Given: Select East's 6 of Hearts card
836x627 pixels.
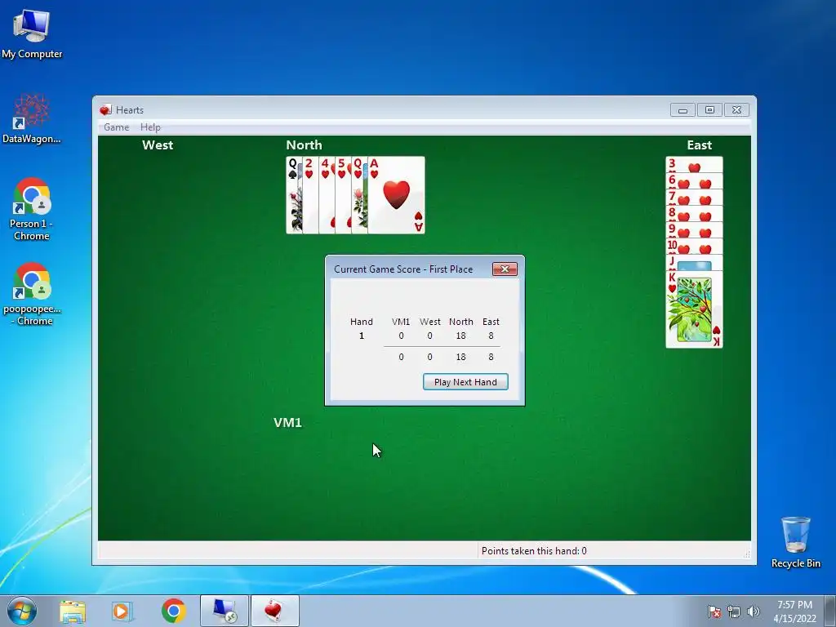Looking at the screenshot, I should (x=694, y=181).
